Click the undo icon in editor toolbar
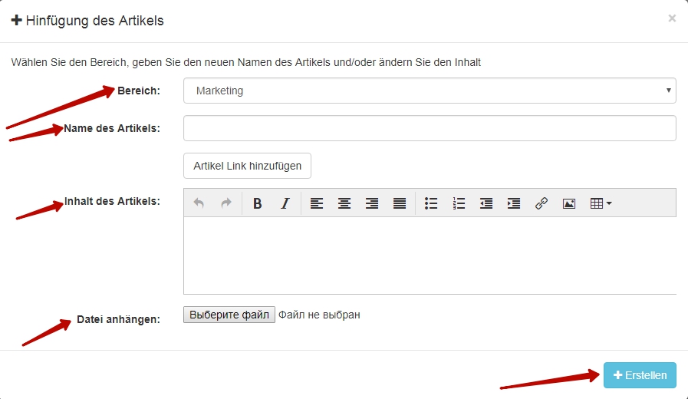This screenshot has width=688, height=399. click(199, 203)
